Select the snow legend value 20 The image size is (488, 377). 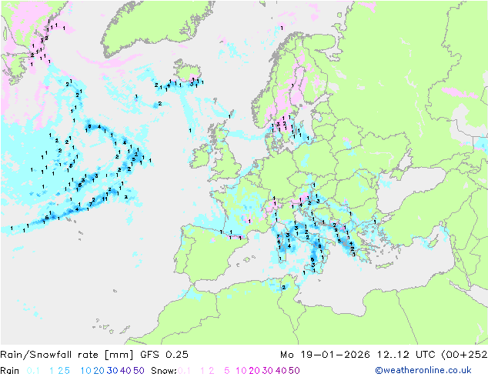254,371
